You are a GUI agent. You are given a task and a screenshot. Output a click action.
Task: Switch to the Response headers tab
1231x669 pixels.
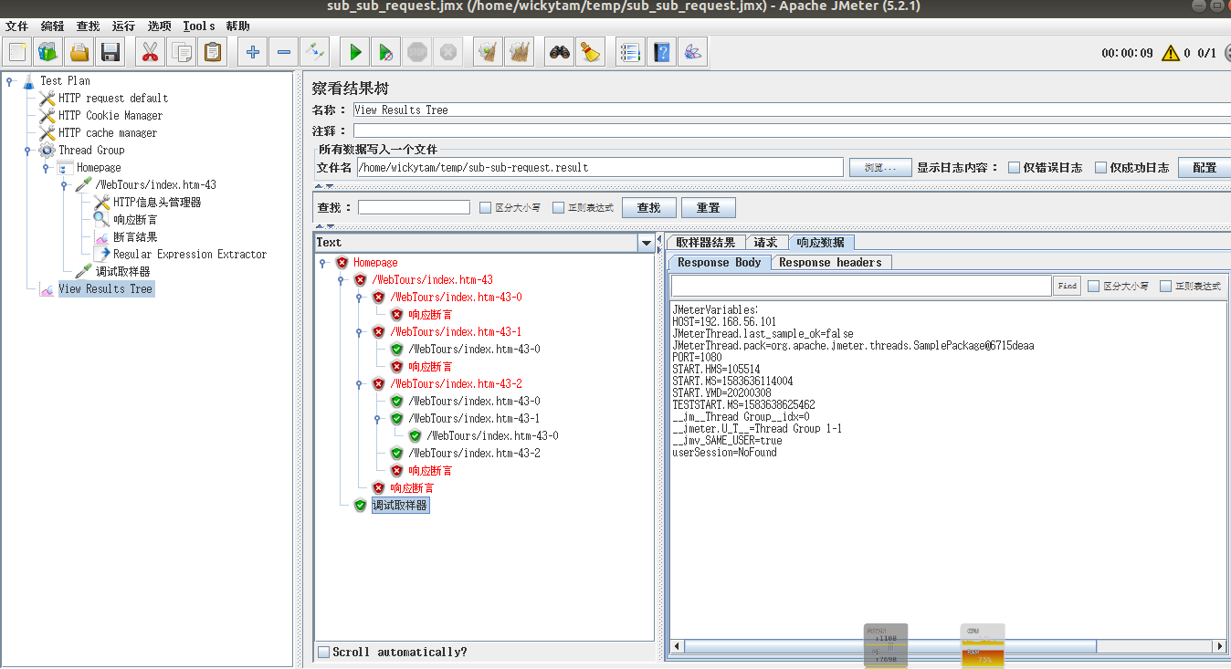click(830, 262)
